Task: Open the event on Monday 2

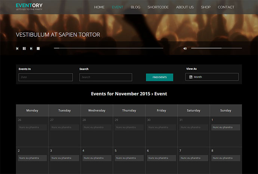Action: tap(32, 158)
